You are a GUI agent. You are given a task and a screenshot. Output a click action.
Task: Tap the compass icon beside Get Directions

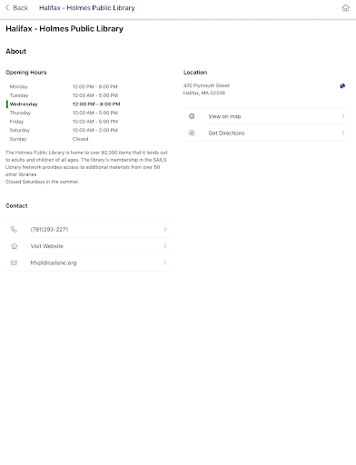[x=192, y=133]
